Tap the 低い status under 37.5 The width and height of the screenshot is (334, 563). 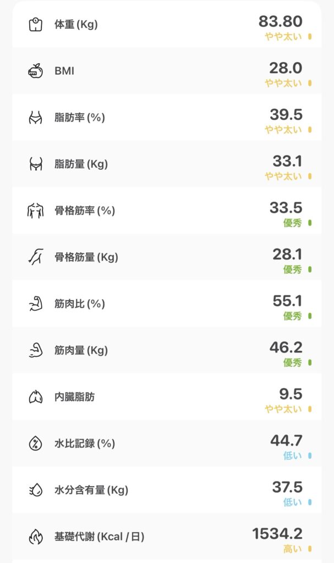coord(293,503)
